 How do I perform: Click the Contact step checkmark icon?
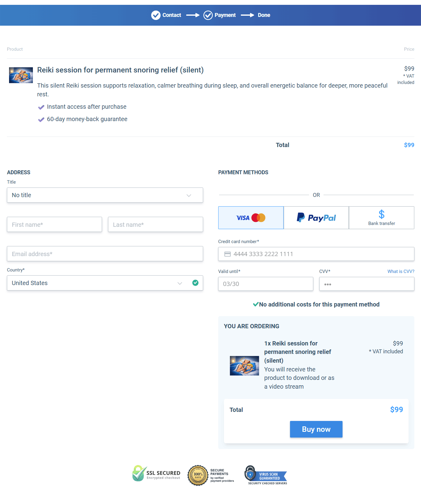pyautogui.click(x=156, y=15)
